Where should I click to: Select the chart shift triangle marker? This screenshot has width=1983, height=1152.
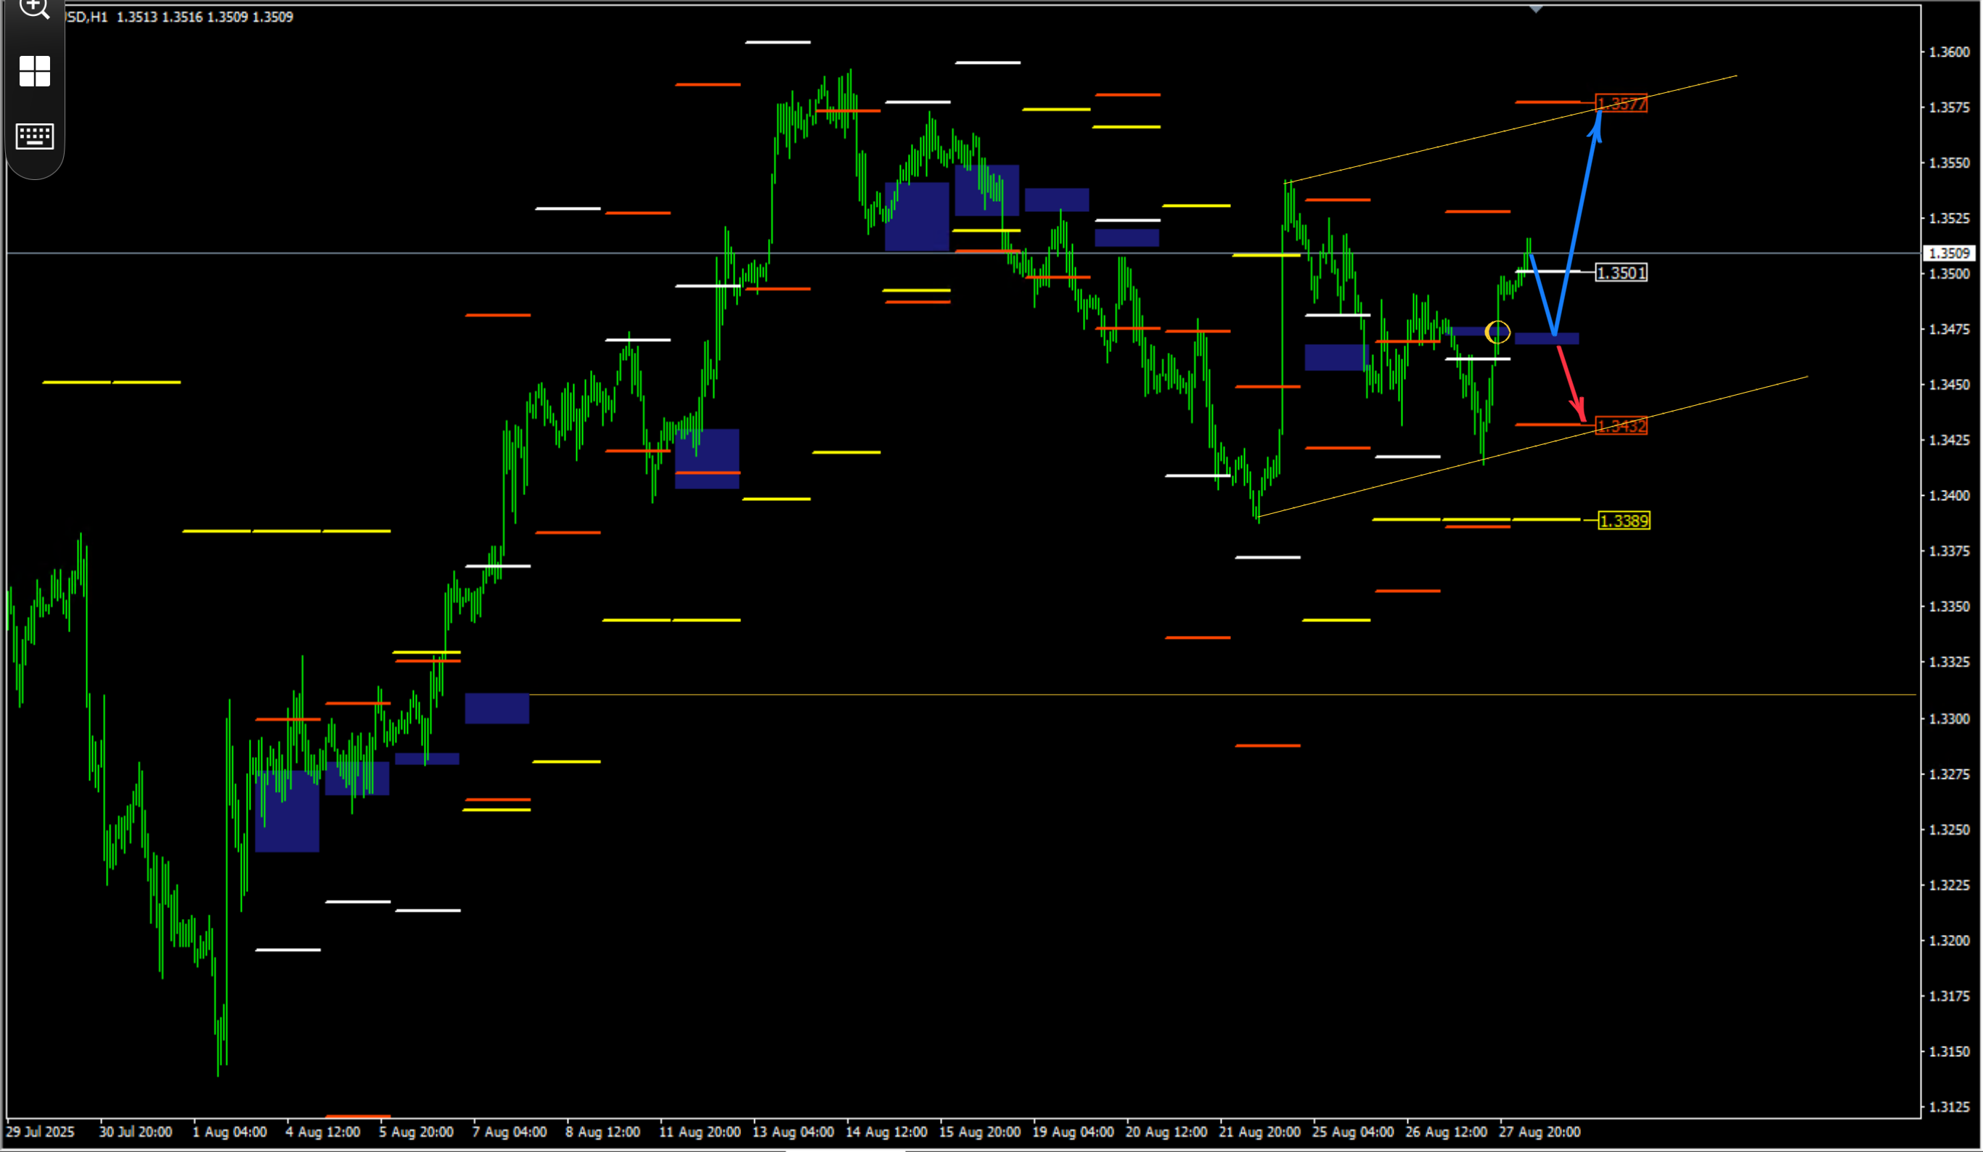[x=1535, y=9]
